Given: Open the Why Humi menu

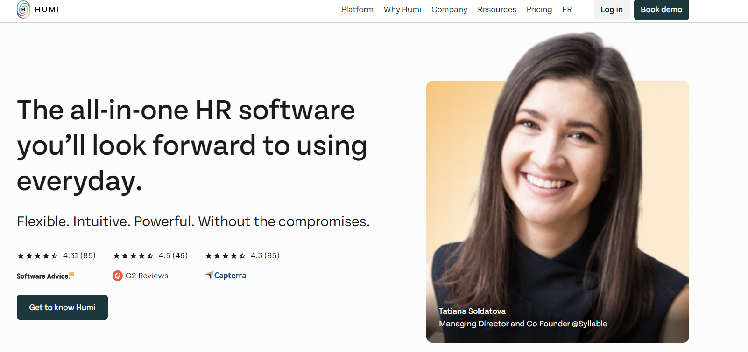Looking at the screenshot, I should pos(402,9).
